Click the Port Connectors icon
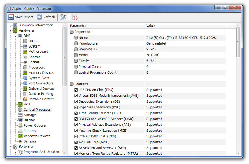 pos(25,83)
